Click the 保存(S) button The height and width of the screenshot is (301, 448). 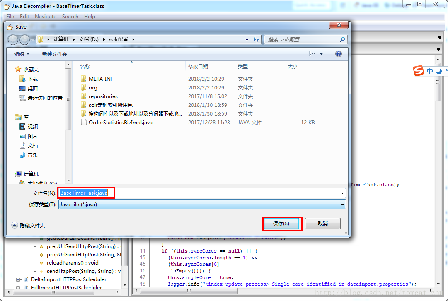[282, 224]
